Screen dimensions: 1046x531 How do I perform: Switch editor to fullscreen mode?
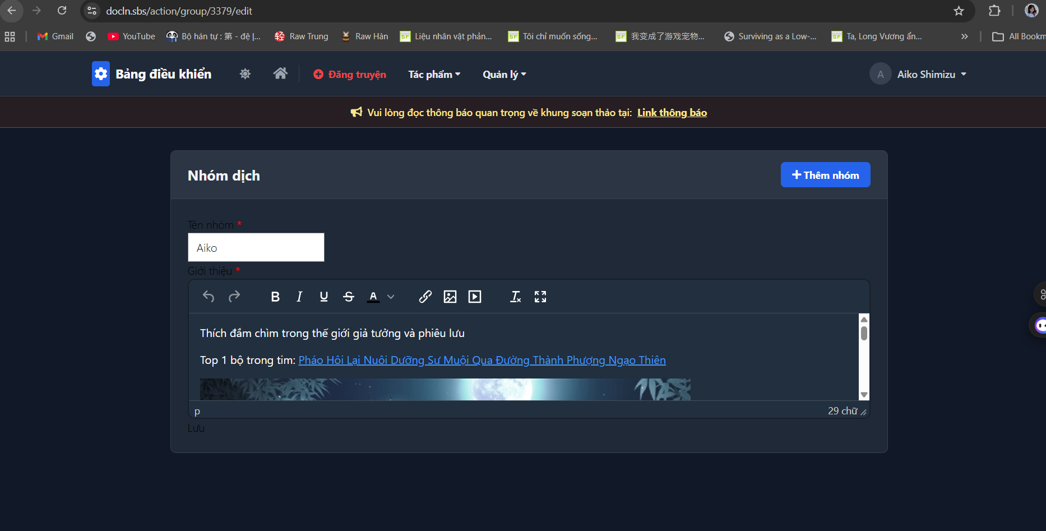[540, 297]
